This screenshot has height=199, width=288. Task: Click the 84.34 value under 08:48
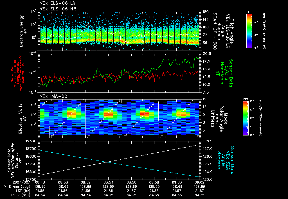click(40, 195)
